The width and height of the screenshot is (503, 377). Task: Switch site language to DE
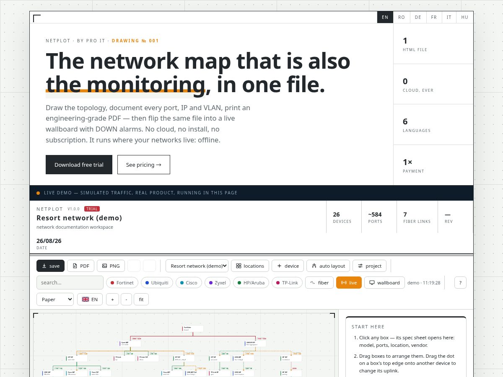[x=418, y=17]
